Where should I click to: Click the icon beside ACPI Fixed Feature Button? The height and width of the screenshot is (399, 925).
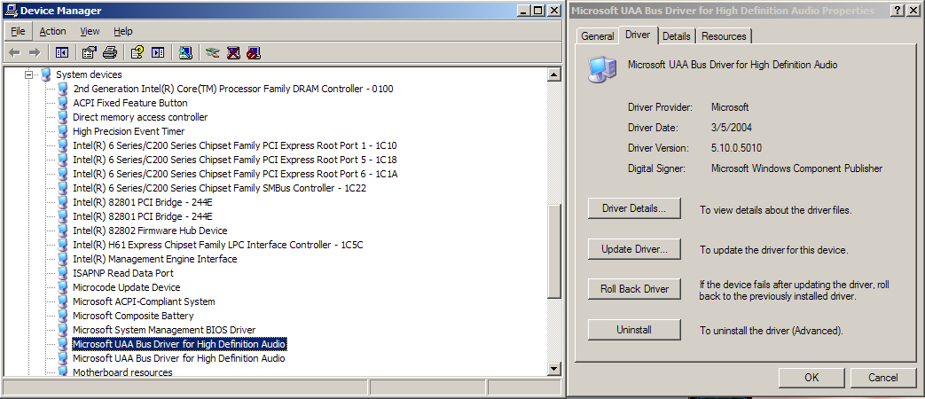(x=63, y=103)
